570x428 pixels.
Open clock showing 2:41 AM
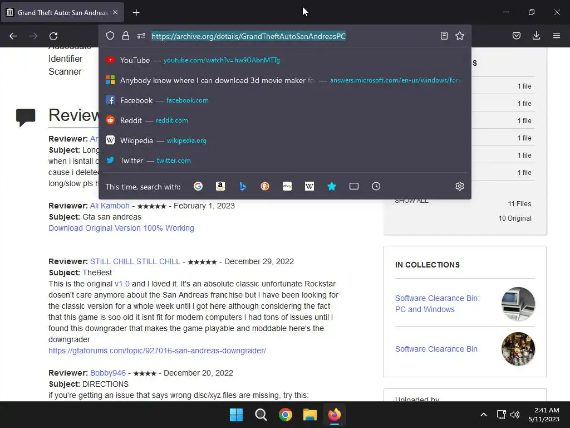[x=544, y=415]
